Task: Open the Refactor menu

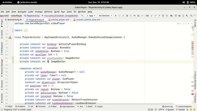Action: [48, 12]
